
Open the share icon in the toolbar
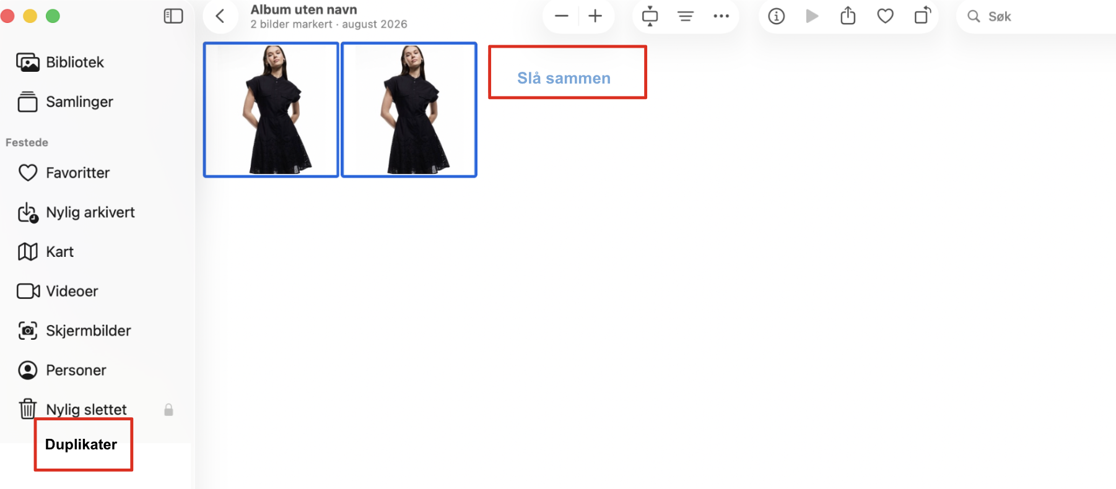[x=848, y=15]
